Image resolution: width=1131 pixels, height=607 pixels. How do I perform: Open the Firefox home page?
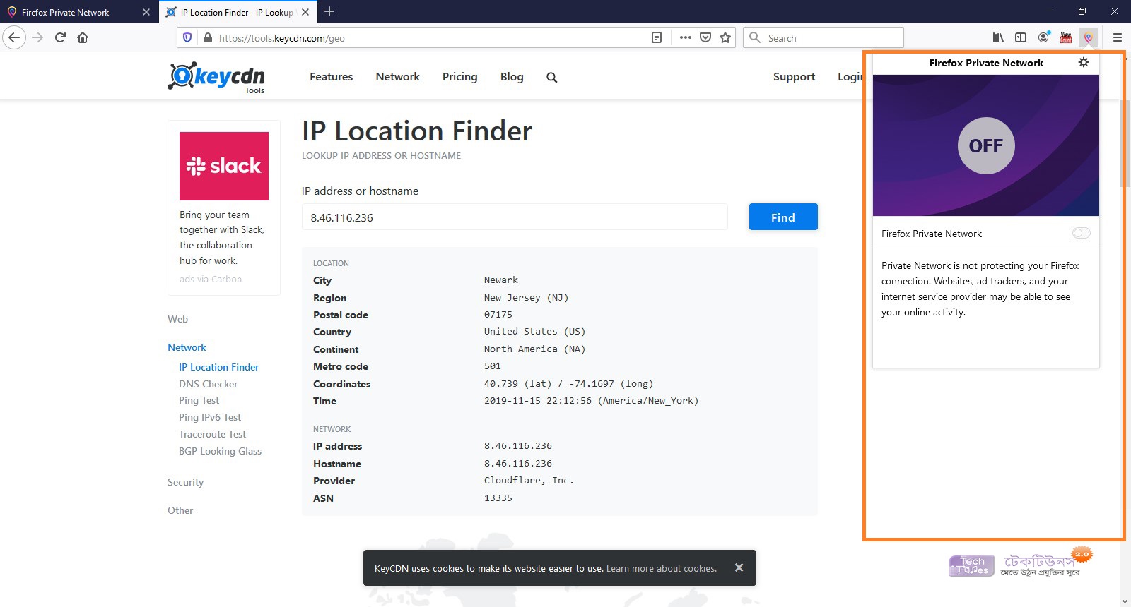click(x=83, y=37)
